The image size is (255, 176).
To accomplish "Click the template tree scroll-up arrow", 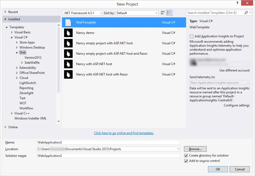I will (58, 25).
